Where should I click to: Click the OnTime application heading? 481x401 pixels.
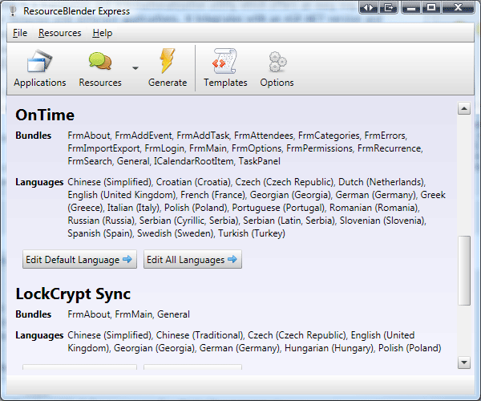(x=45, y=115)
